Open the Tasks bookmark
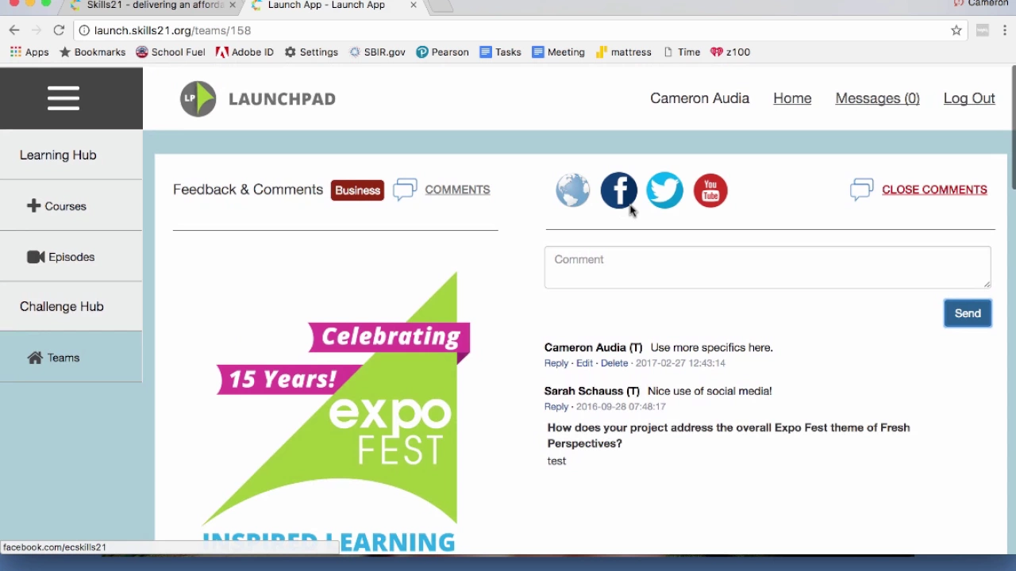 click(501, 52)
